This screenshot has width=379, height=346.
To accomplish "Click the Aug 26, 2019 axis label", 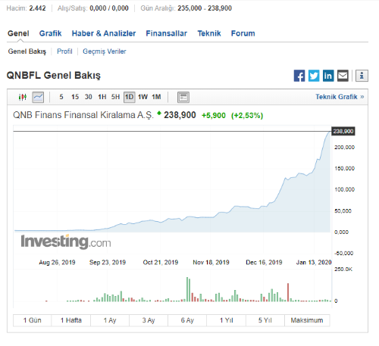I will point(57,263).
